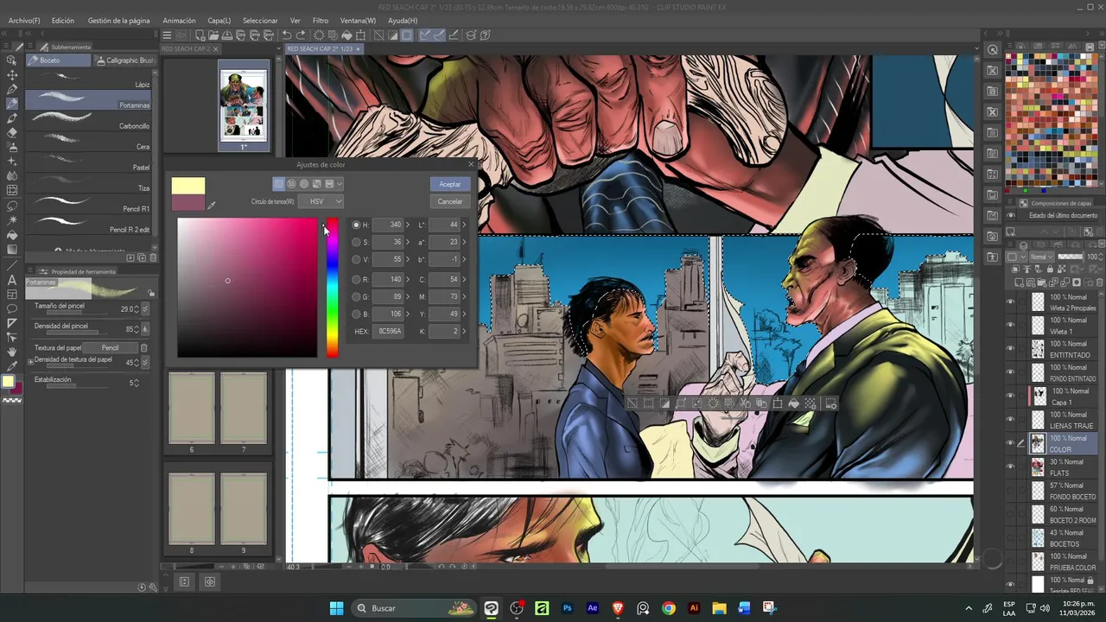Viewport: 1106px width, 622px height.
Task: Click the HEX value input field
Action: coord(389,331)
